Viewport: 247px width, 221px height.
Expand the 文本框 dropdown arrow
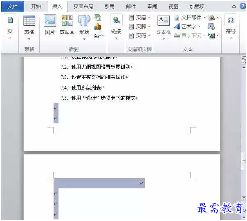[164, 39]
